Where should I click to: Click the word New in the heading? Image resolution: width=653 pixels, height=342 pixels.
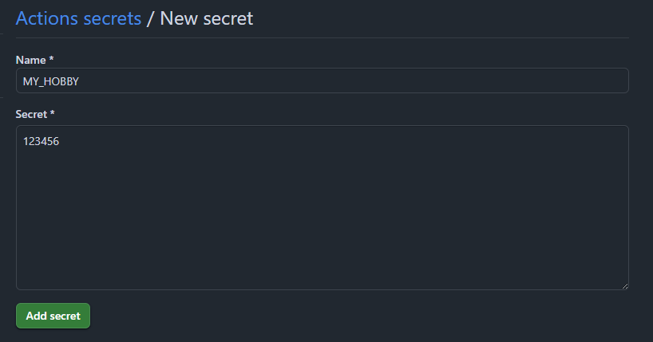pos(178,18)
